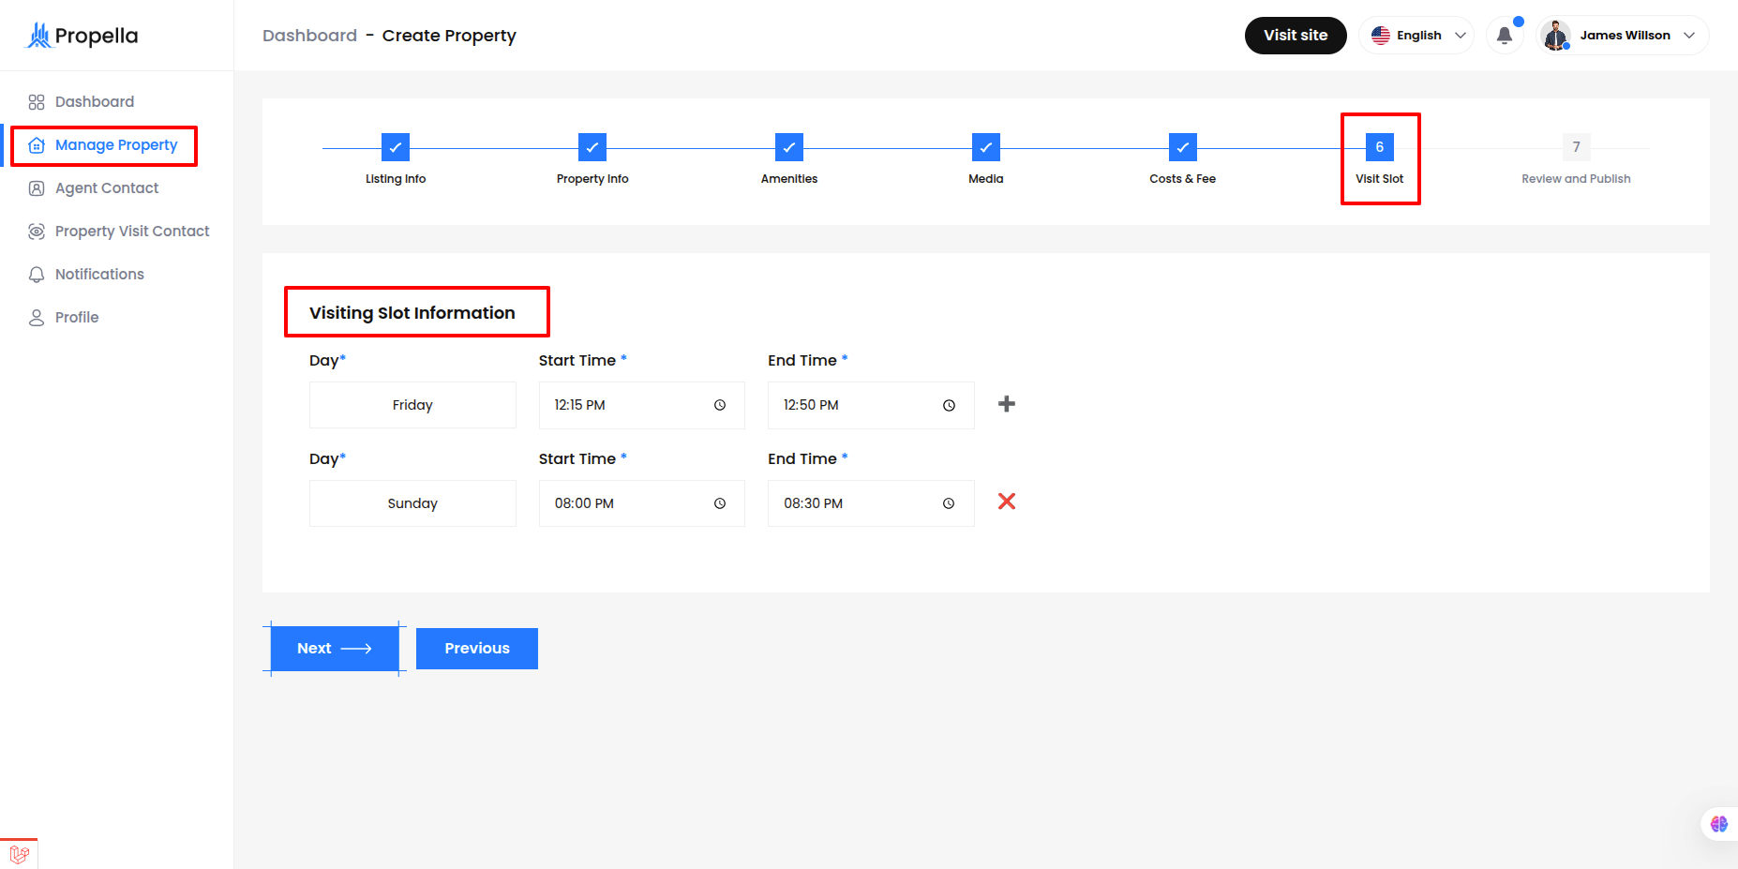
Task: Click the Dashboard breadcrumb link
Action: (309, 36)
